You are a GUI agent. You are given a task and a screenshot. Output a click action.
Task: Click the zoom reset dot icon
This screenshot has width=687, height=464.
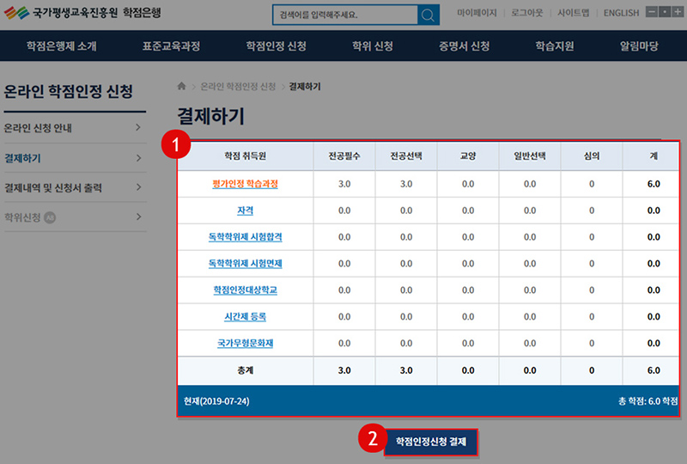click(x=665, y=13)
